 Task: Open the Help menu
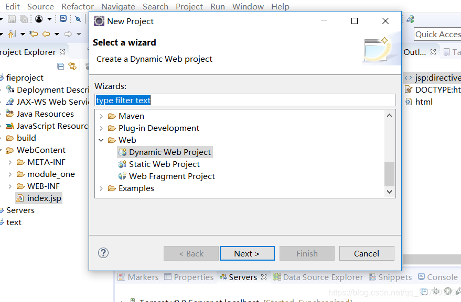coord(280,6)
